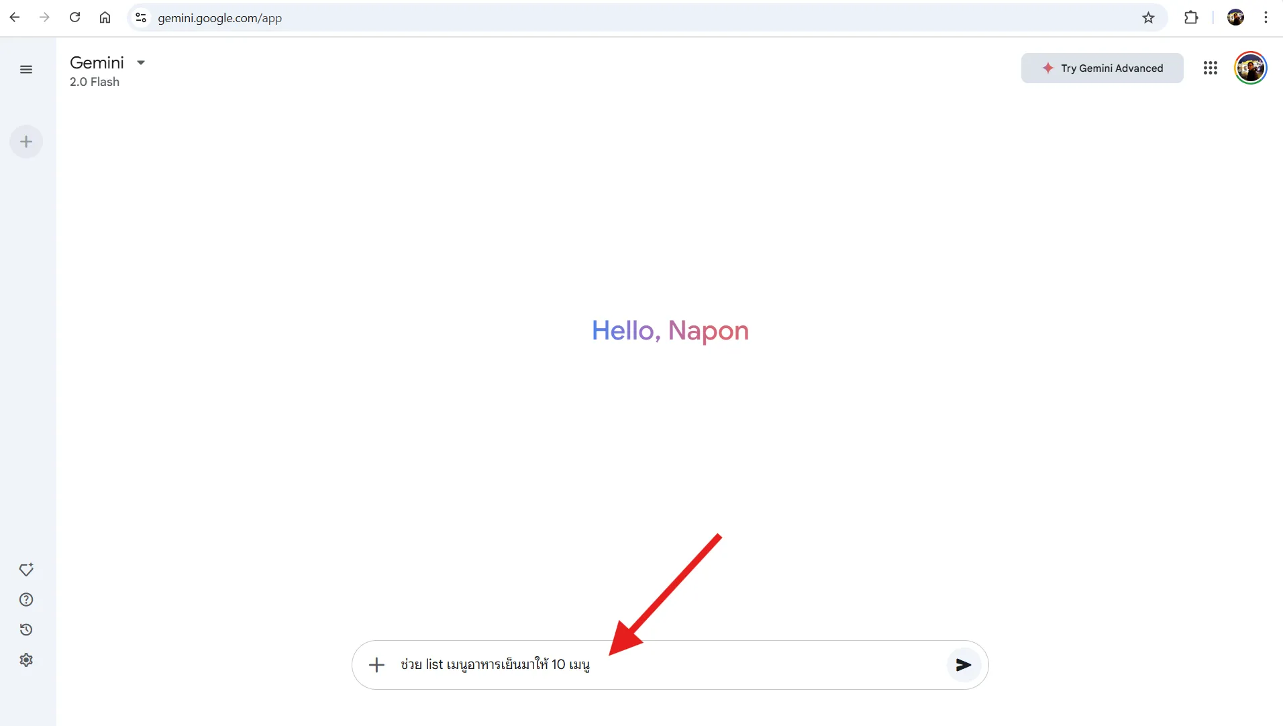Start a new chat with plus button
1283x726 pixels.
click(26, 142)
